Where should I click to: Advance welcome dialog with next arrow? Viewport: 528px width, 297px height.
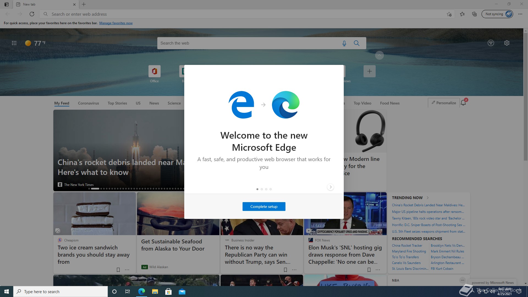[331, 187]
